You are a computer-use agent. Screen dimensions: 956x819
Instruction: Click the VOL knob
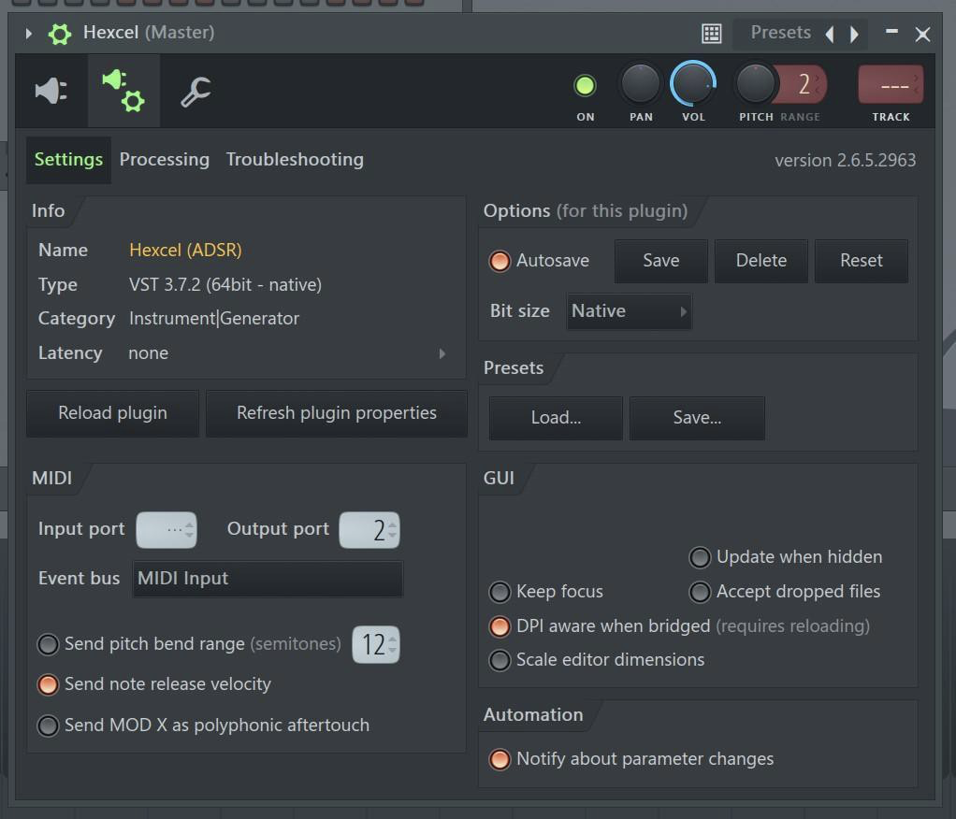point(692,84)
